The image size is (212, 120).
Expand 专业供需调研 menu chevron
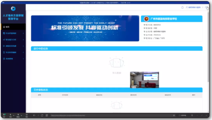pos(23,33)
